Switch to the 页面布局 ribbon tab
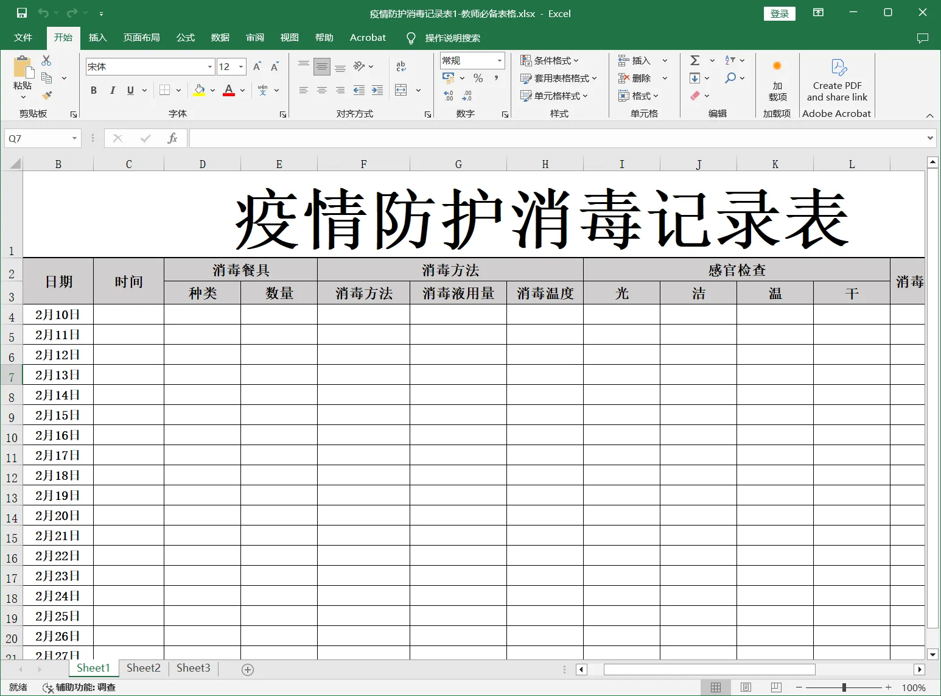This screenshot has height=696, width=941. tap(141, 38)
